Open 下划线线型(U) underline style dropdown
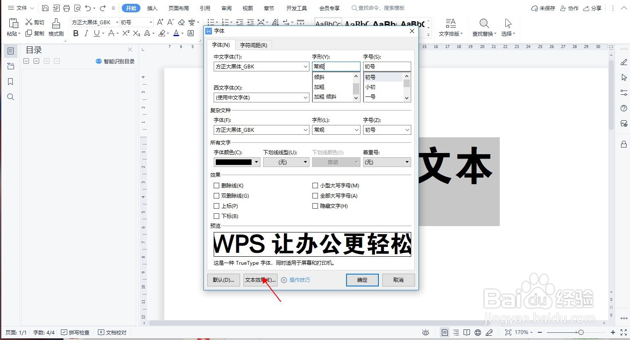The height and width of the screenshot is (340, 630). click(x=286, y=162)
